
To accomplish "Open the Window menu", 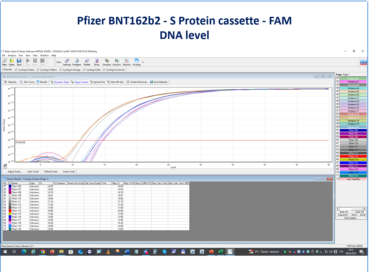I will click(44, 55).
